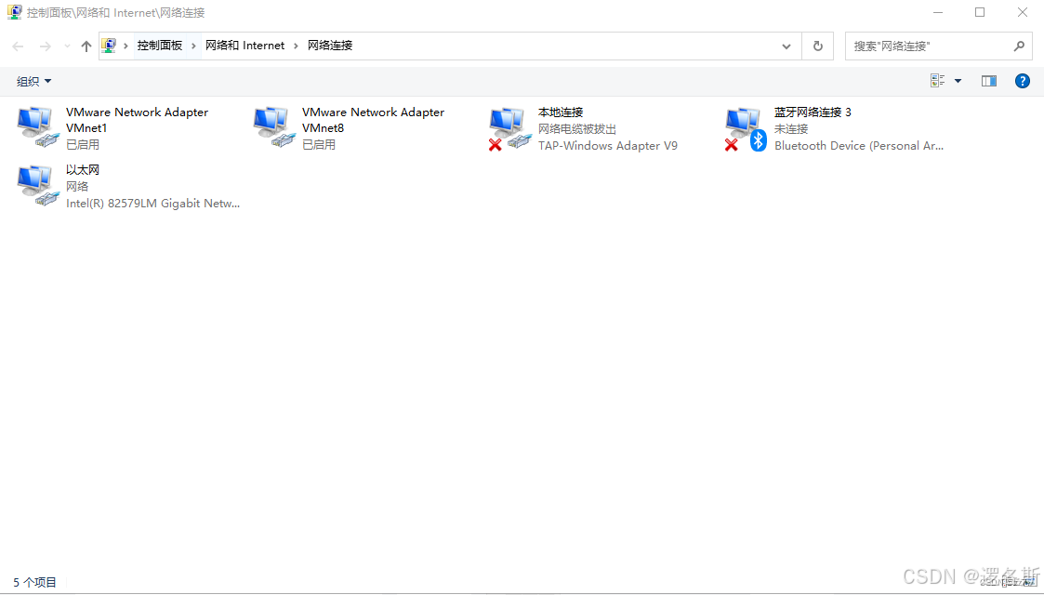Screen dimensions: 1044x595
Task: Go up one level with the Up arrow
Action: [86, 46]
